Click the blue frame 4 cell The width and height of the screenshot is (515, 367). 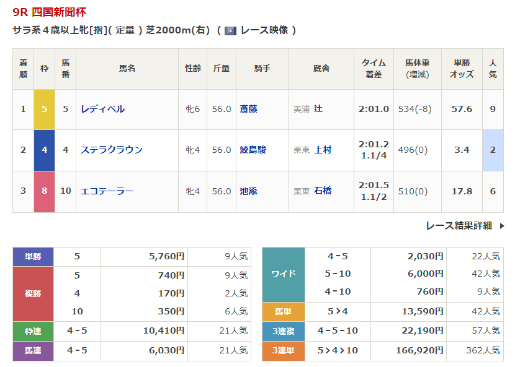(44, 150)
